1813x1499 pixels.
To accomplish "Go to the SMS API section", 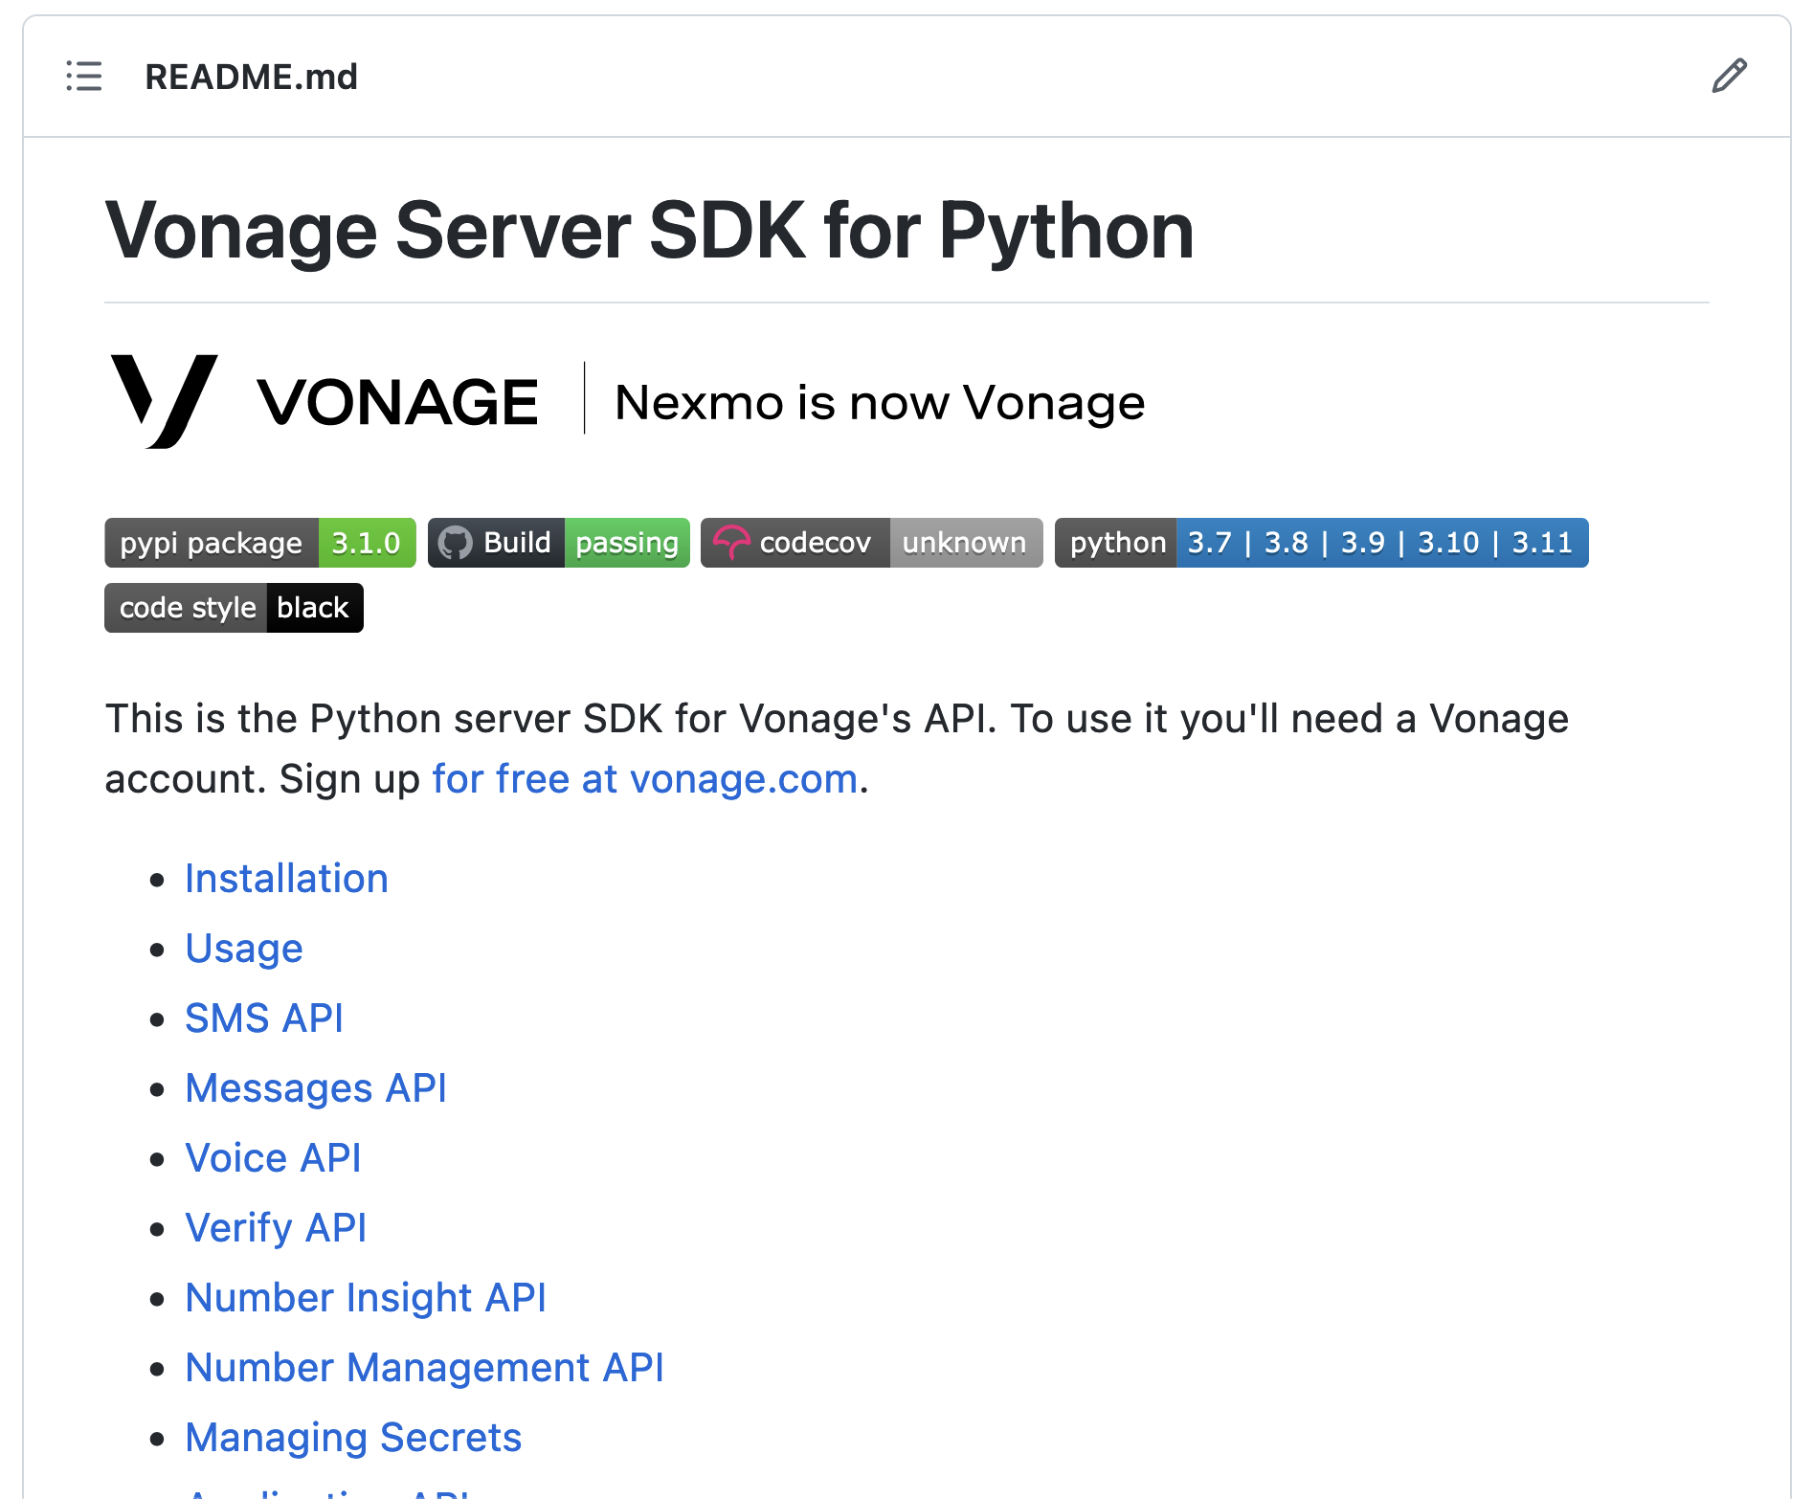I will pos(264,1018).
